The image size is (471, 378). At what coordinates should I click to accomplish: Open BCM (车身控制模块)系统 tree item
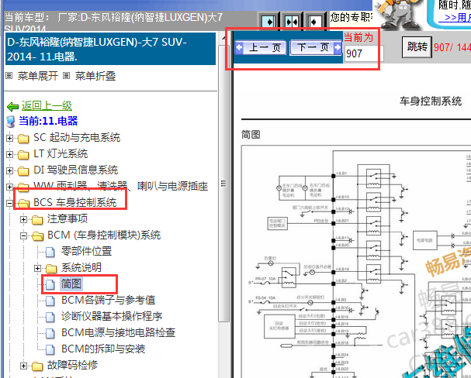(104, 235)
